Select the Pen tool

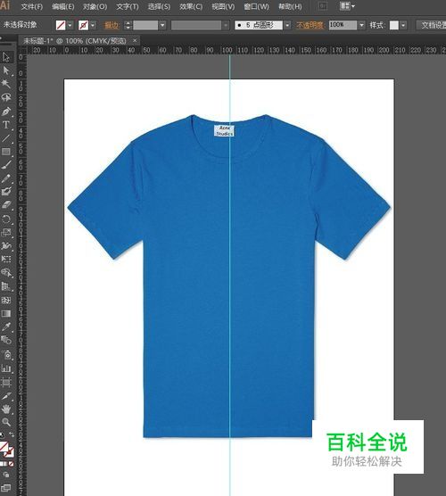[x=6, y=111]
